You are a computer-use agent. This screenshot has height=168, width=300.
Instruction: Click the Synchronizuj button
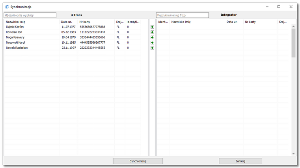[138, 161]
